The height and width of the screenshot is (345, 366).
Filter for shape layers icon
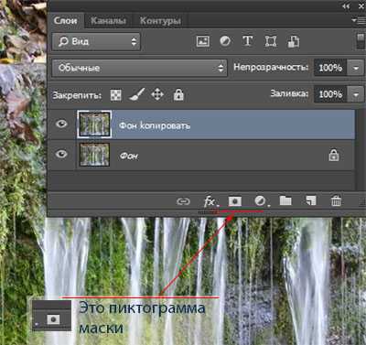271,41
